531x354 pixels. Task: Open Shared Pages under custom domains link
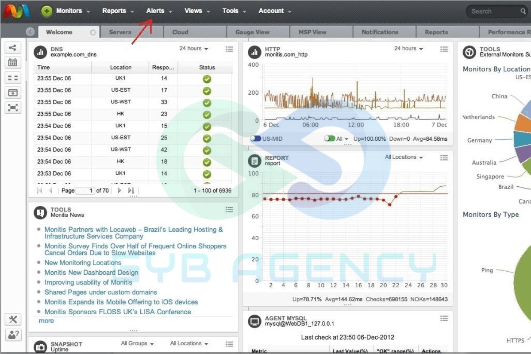100,292
